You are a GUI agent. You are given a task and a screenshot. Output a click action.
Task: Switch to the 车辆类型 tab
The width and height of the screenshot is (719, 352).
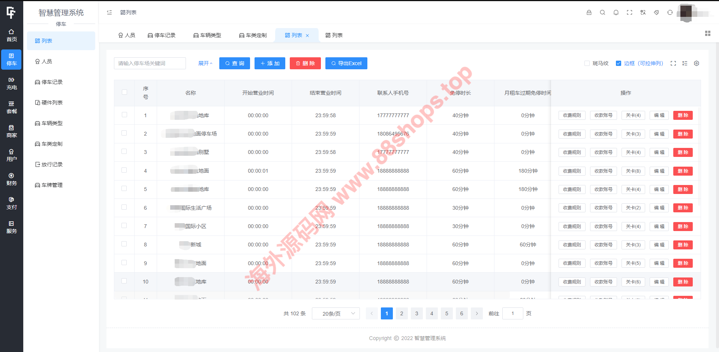[207, 35]
